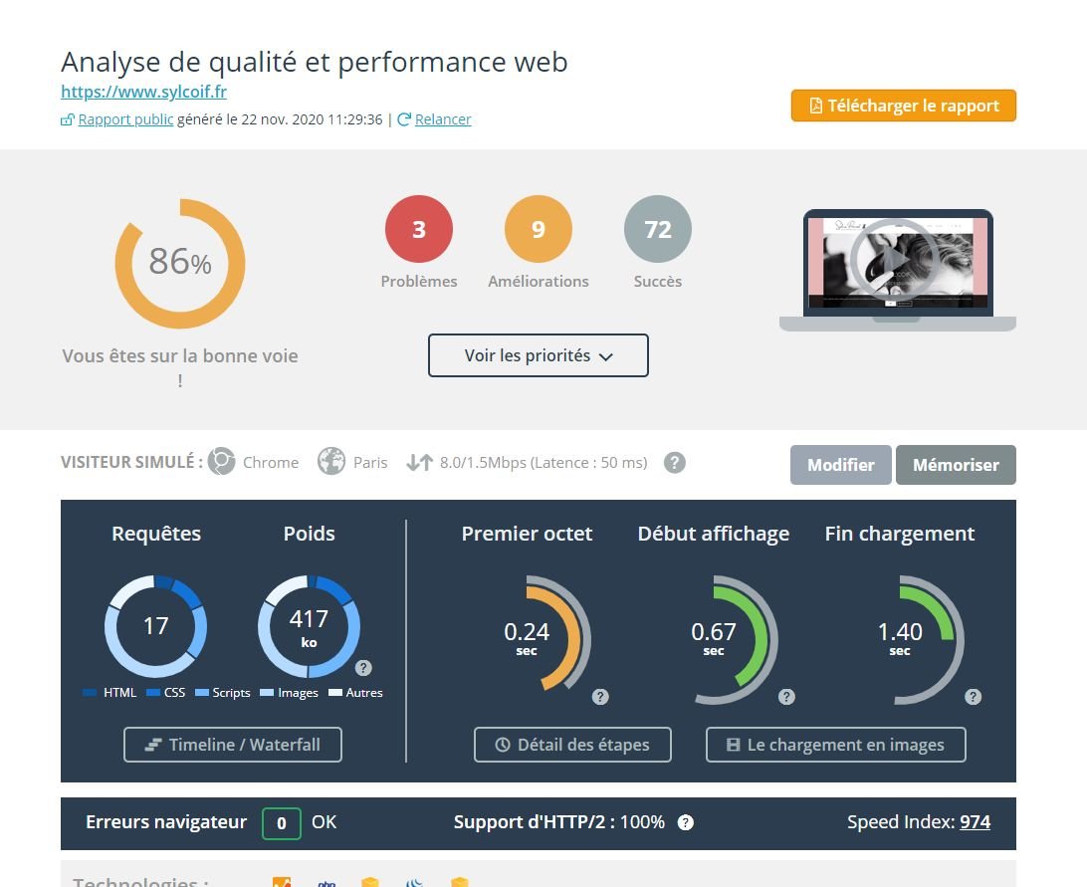This screenshot has width=1087, height=887.
Task: Download the report with Télécharger le rapport
Action: [902, 105]
